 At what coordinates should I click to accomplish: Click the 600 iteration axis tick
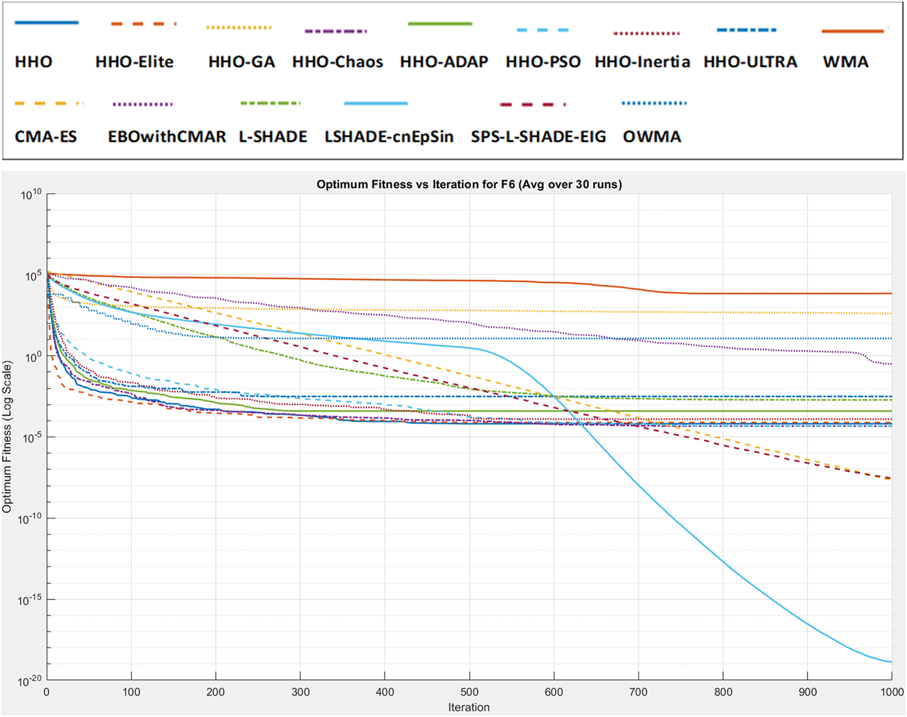point(554,692)
